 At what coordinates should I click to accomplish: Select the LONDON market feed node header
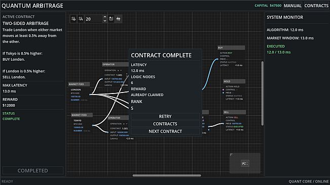tap(79, 84)
